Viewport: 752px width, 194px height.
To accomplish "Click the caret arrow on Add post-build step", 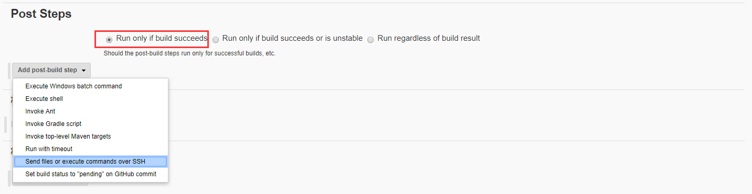I will click(83, 71).
